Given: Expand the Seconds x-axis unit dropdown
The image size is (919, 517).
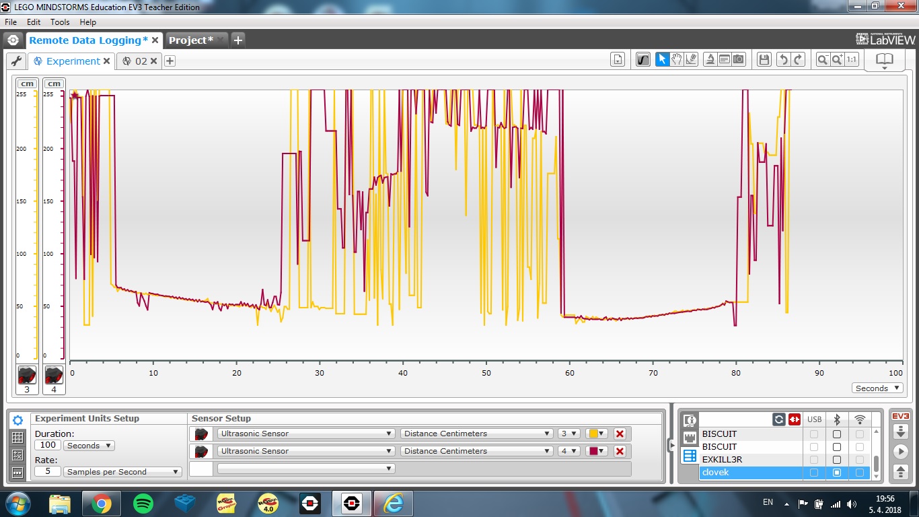Looking at the screenshot, I should click(878, 388).
